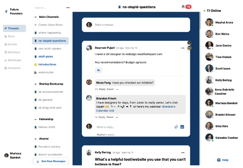Toggle the Alumni section chevron
The height and width of the screenshot is (168, 243).
click(x=35, y=139)
